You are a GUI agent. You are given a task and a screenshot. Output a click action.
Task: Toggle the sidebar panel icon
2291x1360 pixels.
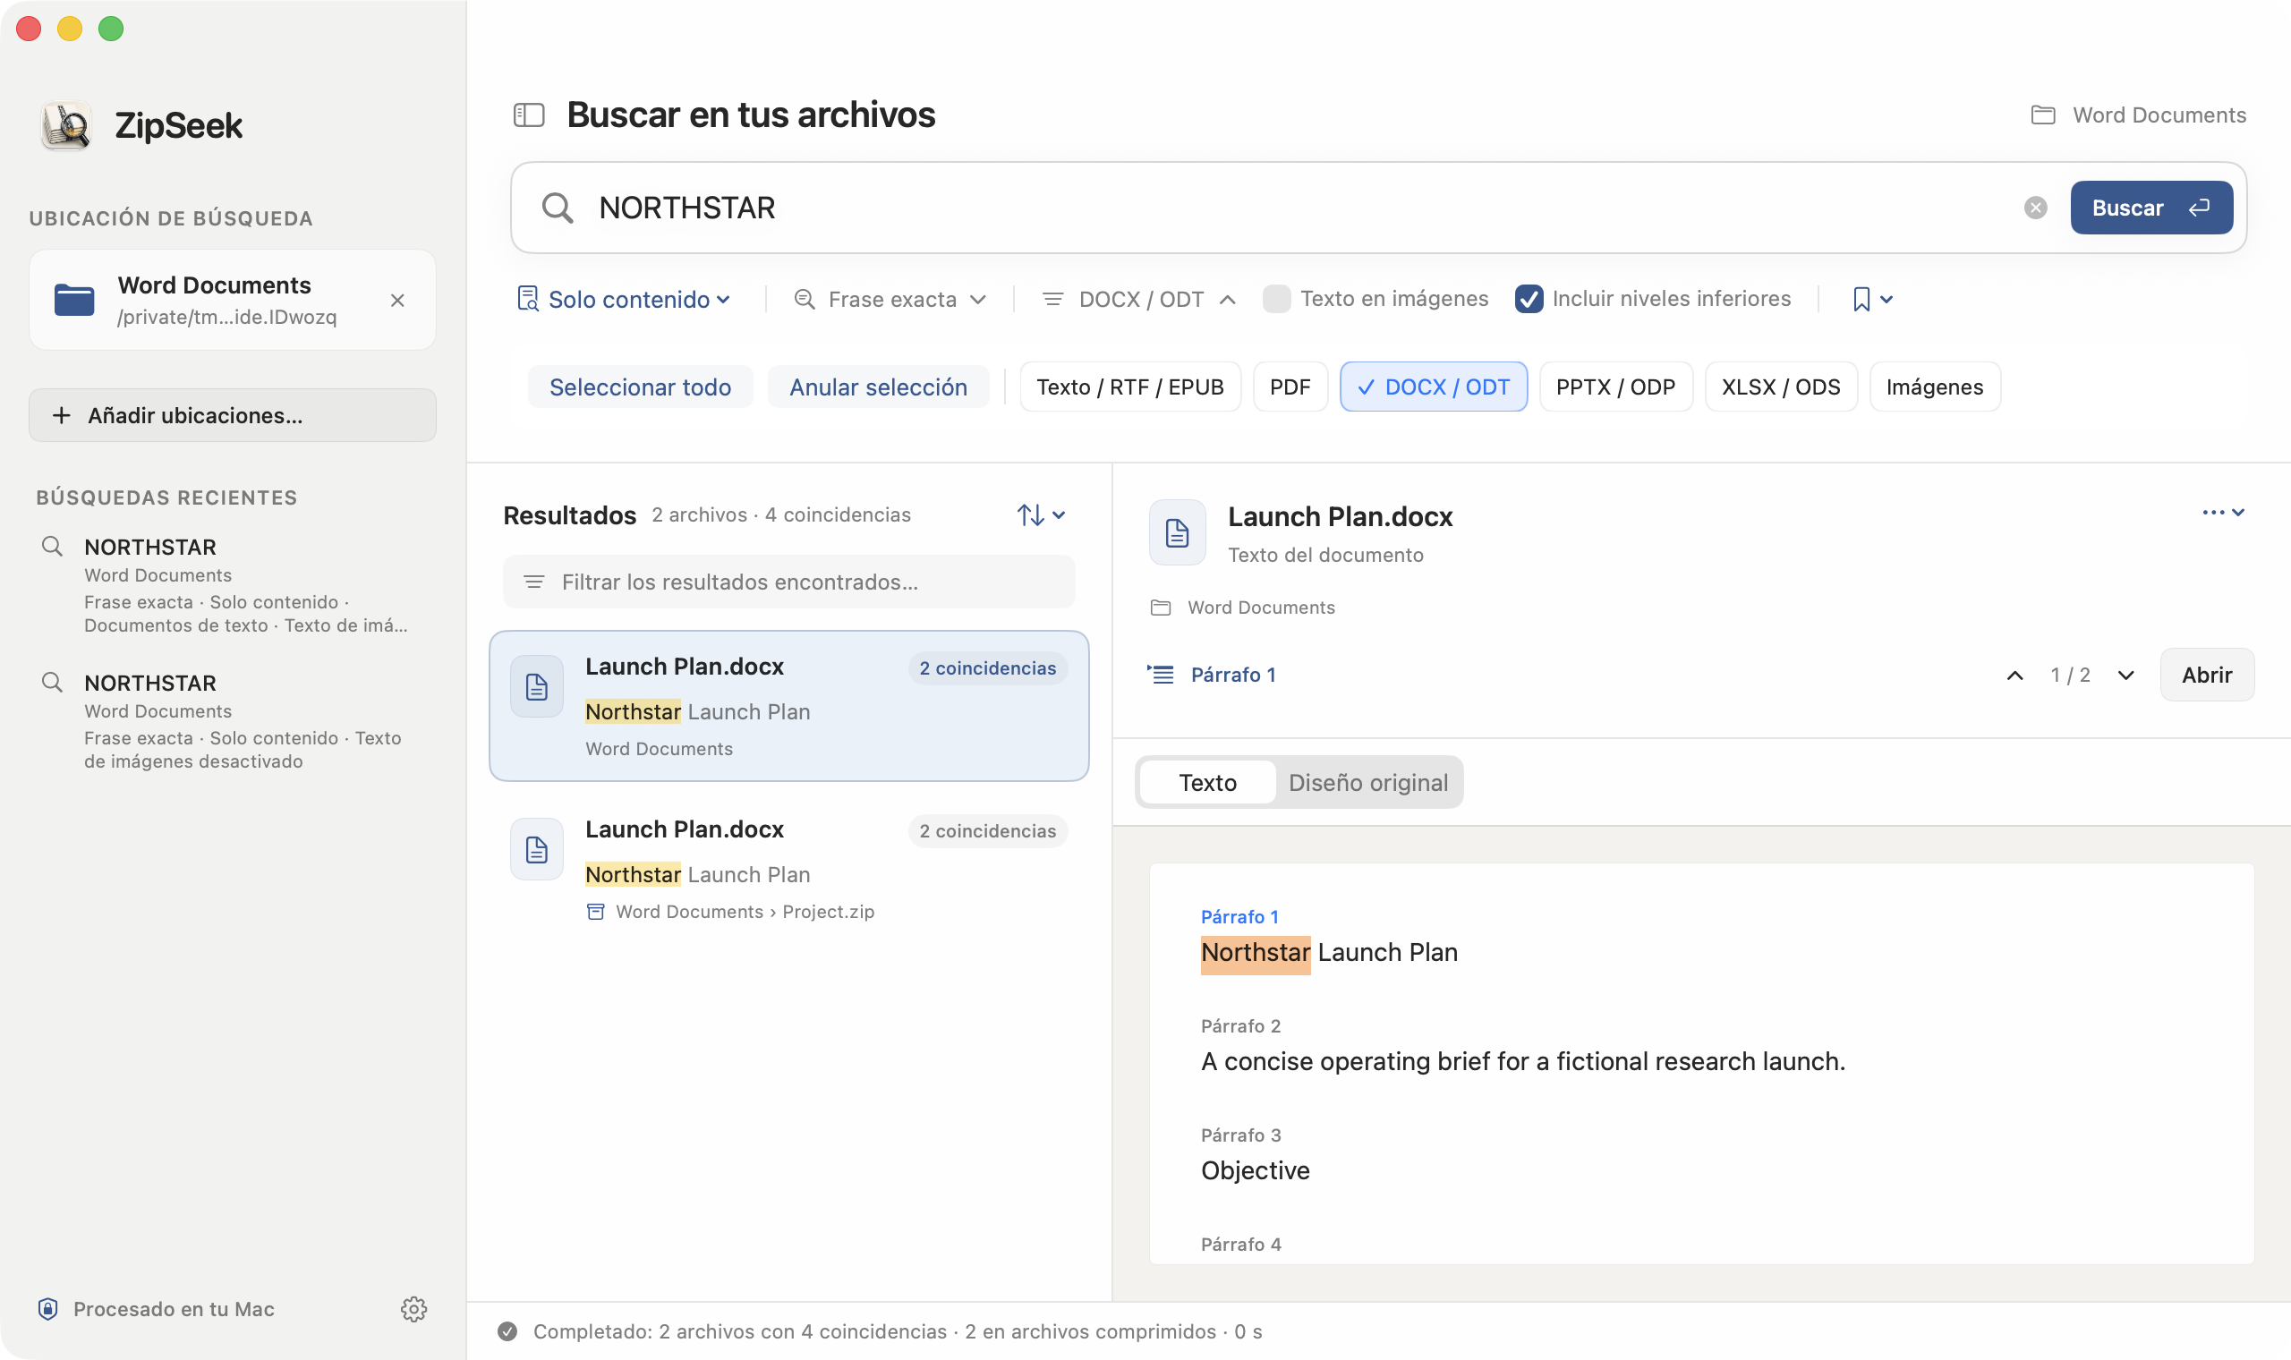click(529, 115)
